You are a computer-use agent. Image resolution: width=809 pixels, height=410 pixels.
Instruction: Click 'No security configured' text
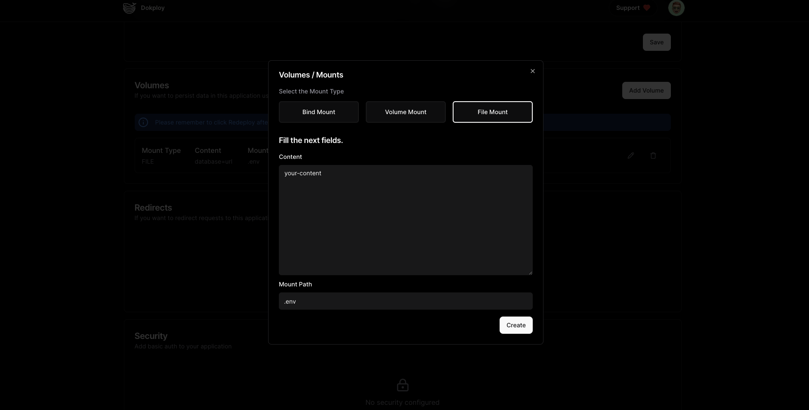pos(402,402)
